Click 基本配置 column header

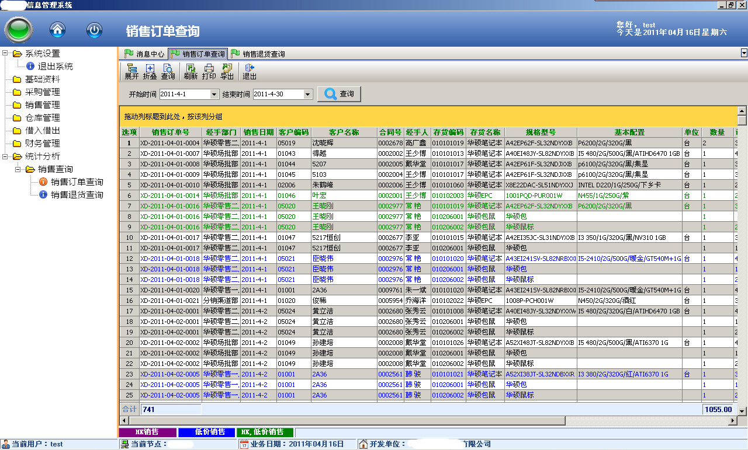(x=629, y=132)
